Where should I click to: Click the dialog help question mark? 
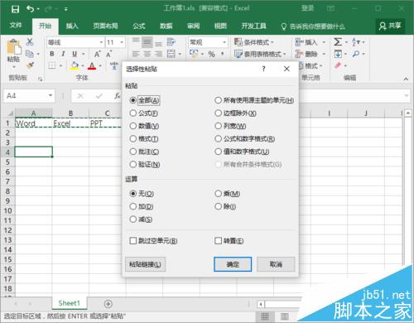[x=263, y=69]
